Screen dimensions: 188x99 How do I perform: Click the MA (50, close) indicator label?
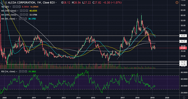(x=8, y=19)
